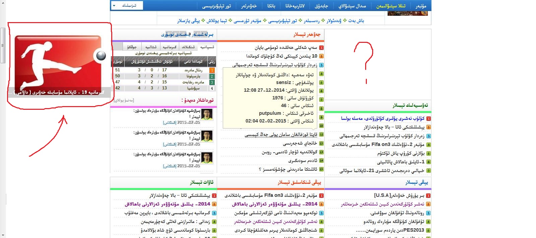Click the number 1 badge under جەۋھەر تېمىلار
536x238 pixels.
click(321, 48)
